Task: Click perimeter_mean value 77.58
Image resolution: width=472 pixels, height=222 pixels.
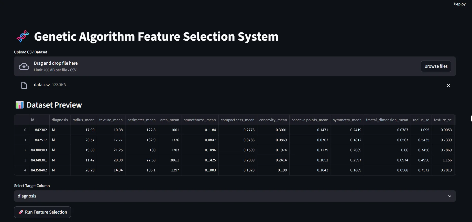Action: 141,160
